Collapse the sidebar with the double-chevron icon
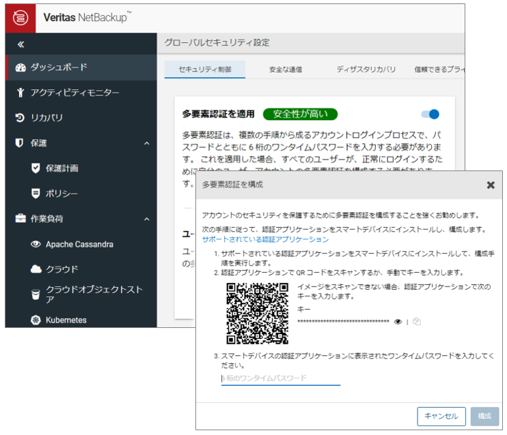The height and width of the screenshot is (435, 507). click(x=20, y=44)
